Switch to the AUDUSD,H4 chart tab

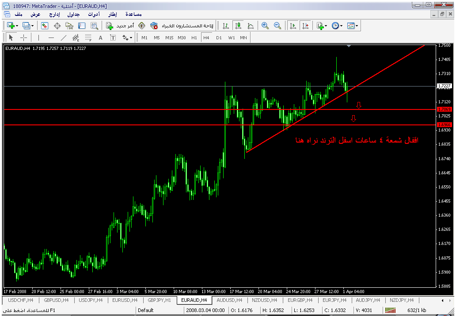(229, 300)
